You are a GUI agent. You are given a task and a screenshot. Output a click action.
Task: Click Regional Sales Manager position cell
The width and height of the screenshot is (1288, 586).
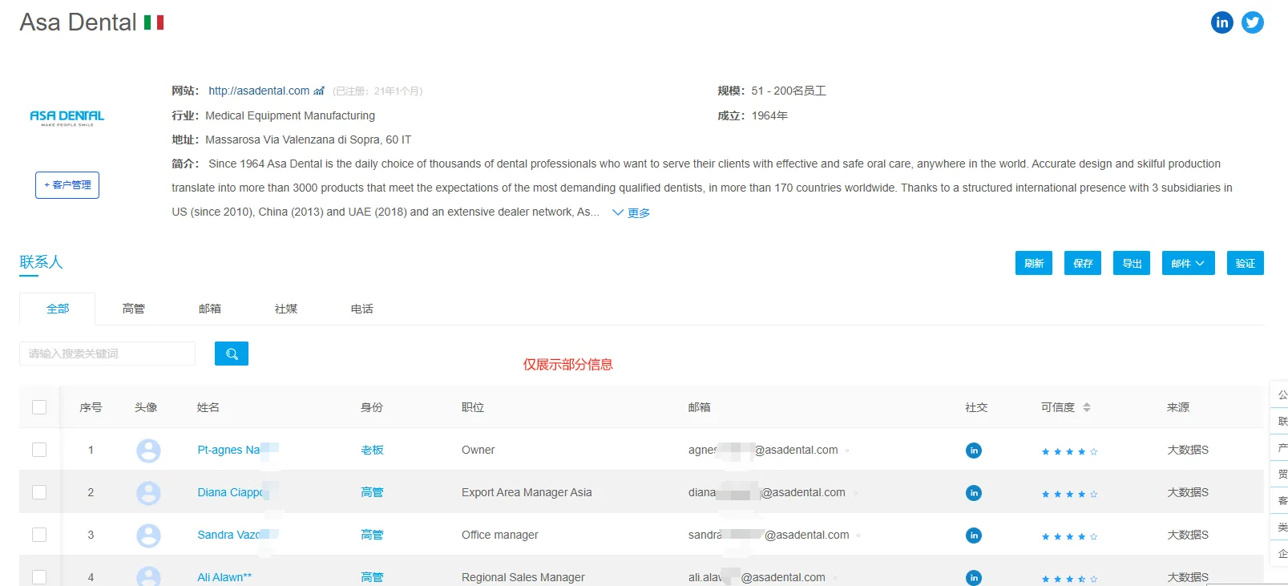(x=523, y=577)
